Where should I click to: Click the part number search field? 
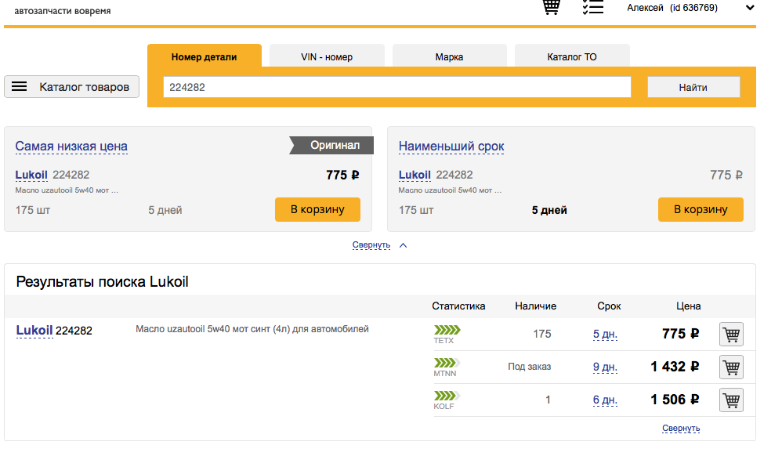397,87
